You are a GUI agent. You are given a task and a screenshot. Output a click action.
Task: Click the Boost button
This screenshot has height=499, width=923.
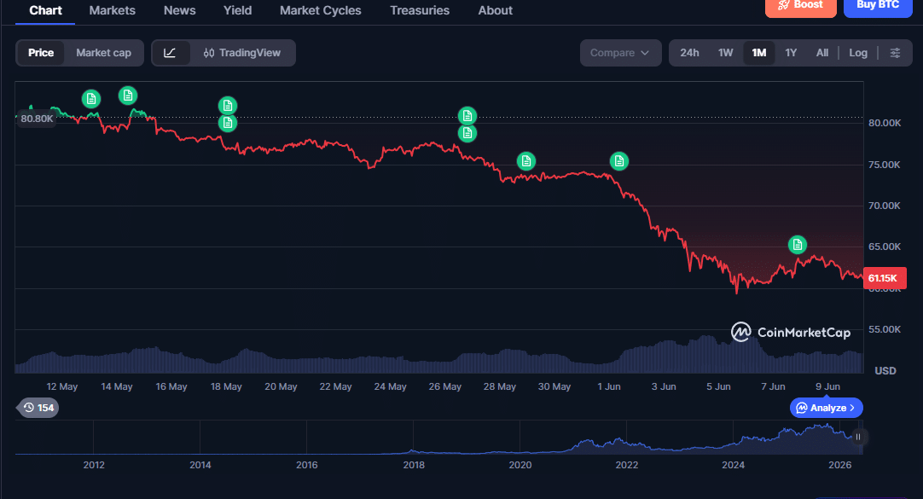(x=800, y=7)
